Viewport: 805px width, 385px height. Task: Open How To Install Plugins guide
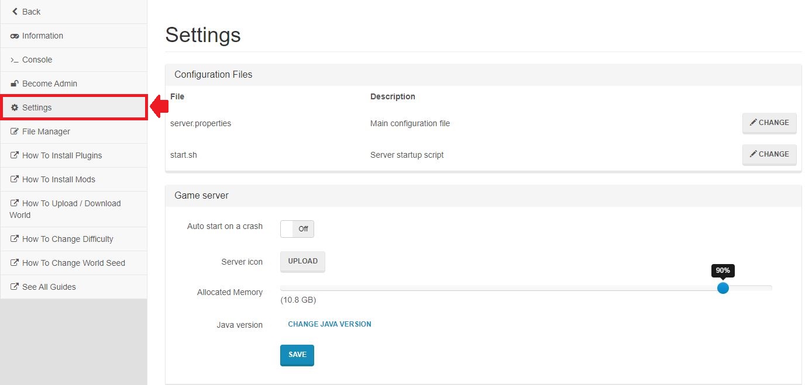(x=62, y=155)
